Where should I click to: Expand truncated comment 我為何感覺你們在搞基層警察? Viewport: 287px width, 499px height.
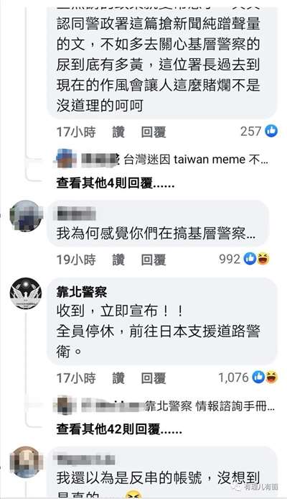(156, 234)
